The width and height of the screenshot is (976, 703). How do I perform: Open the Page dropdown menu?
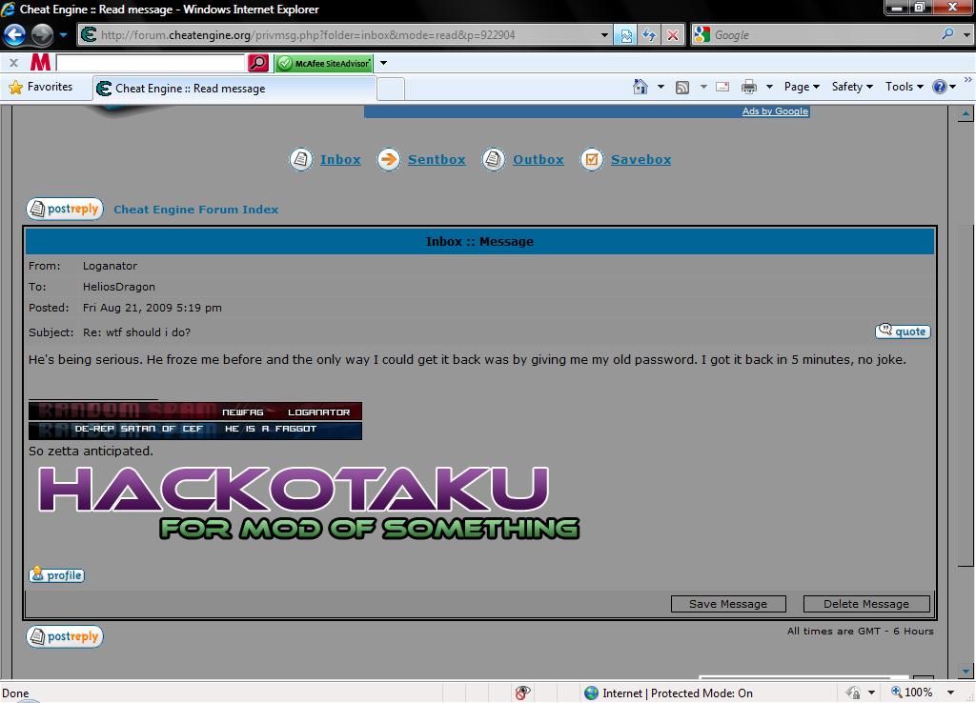click(x=802, y=87)
